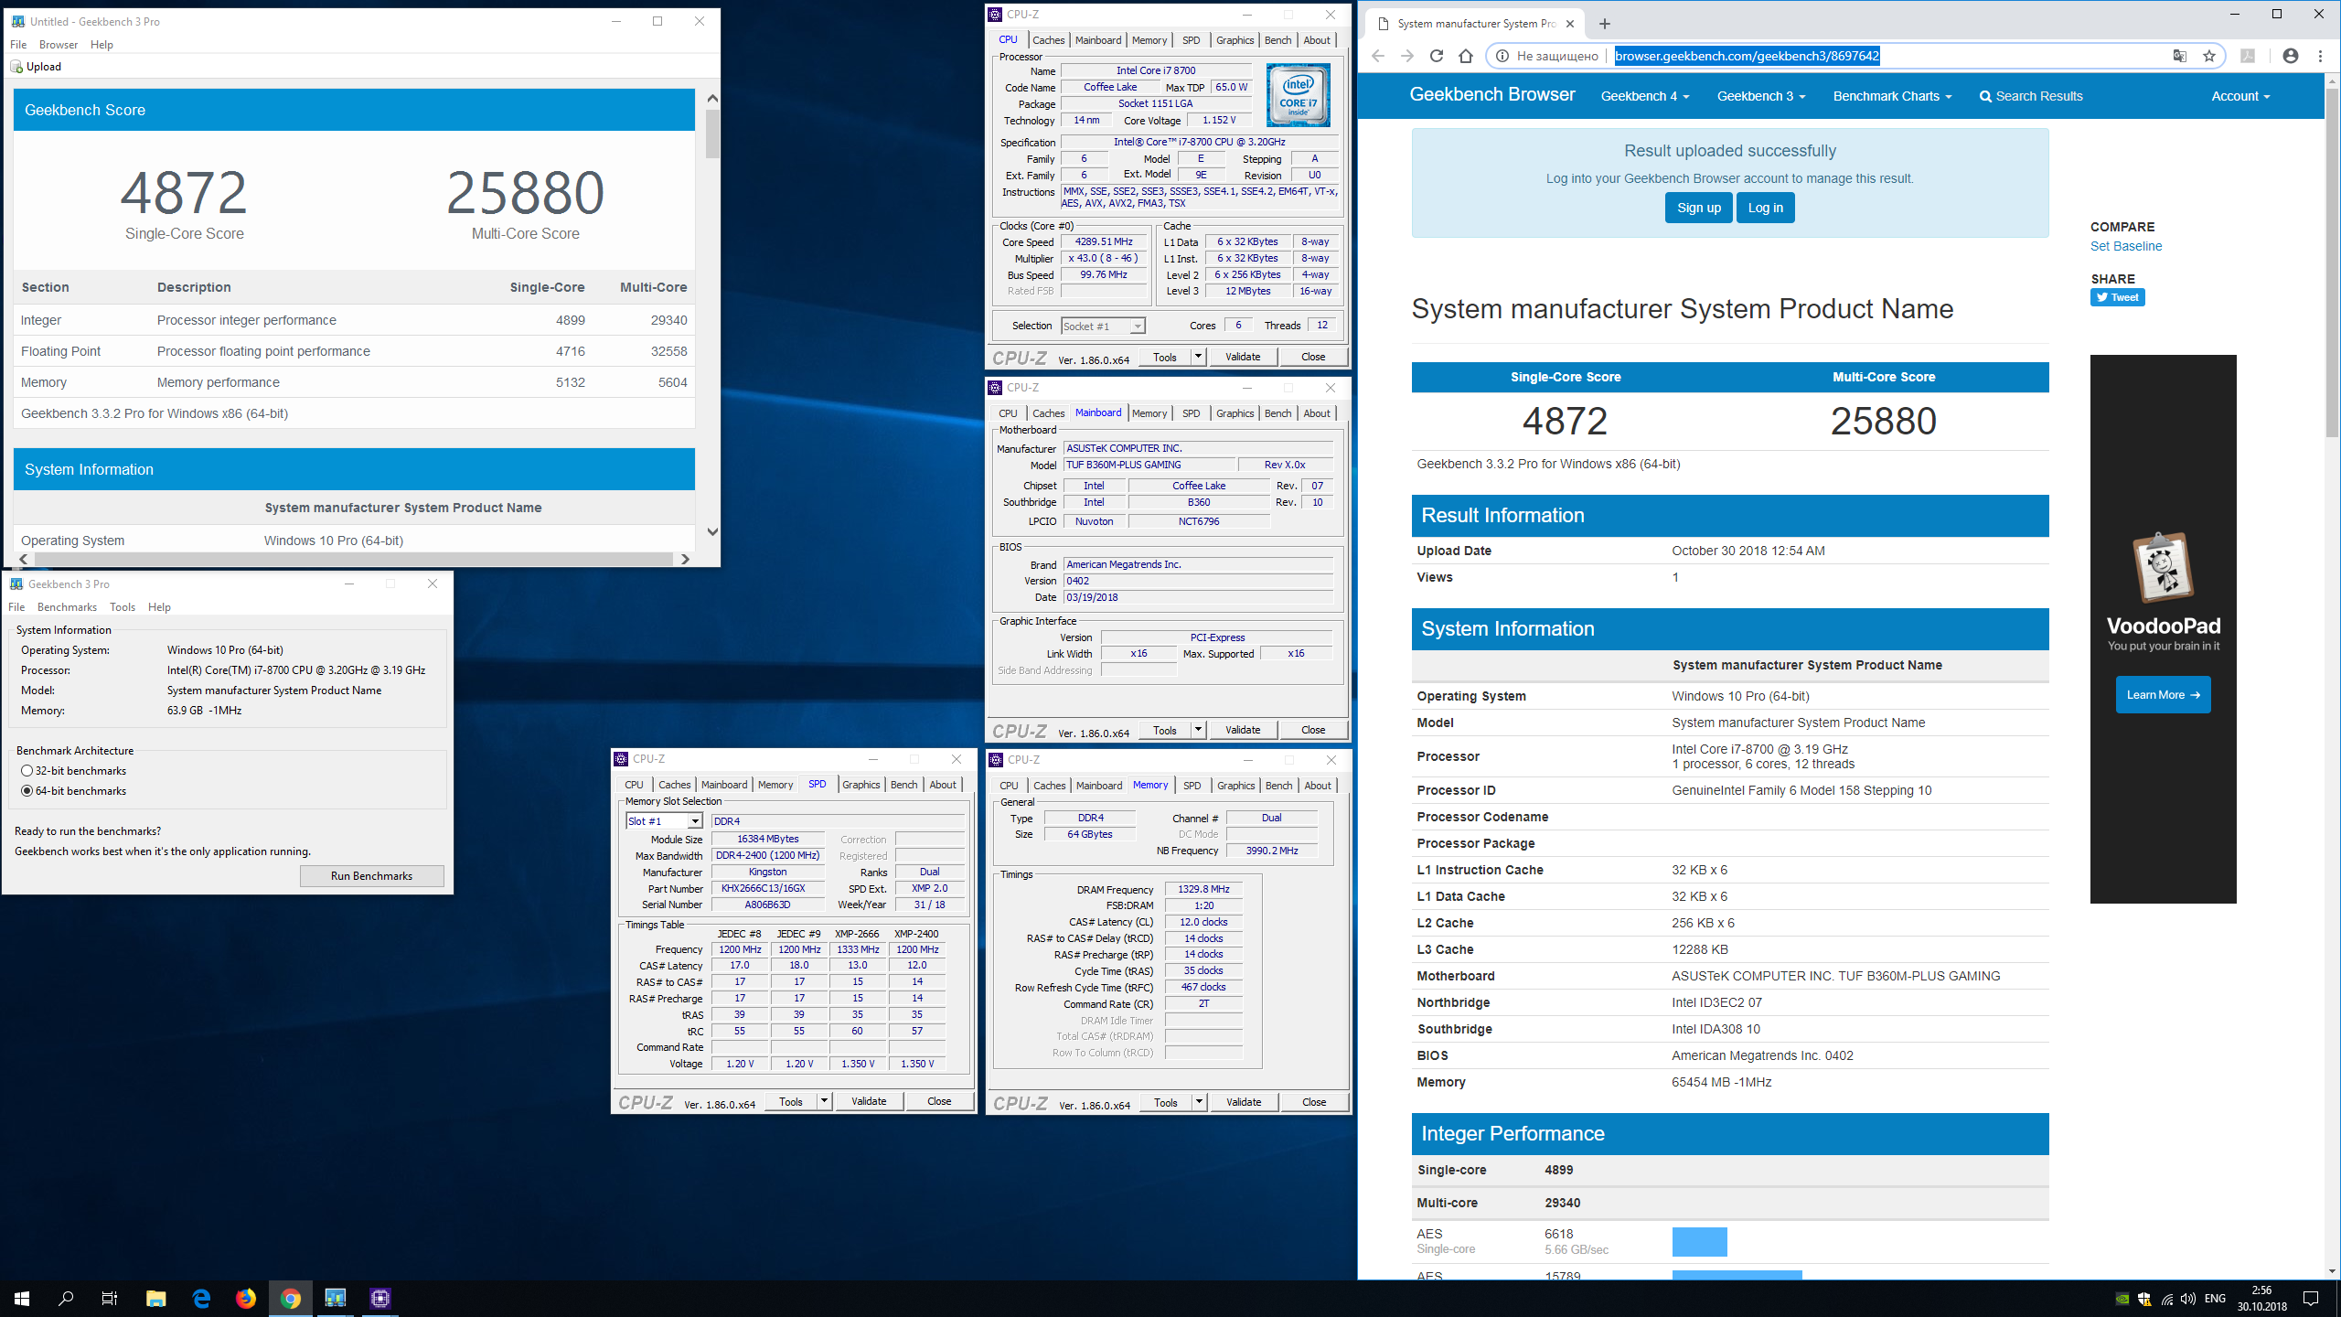Image resolution: width=2341 pixels, height=1317 pixels.
Task: Open Geekbench 4 dropdown menu
Action: pyautogui.click(x=1644, y=96)
